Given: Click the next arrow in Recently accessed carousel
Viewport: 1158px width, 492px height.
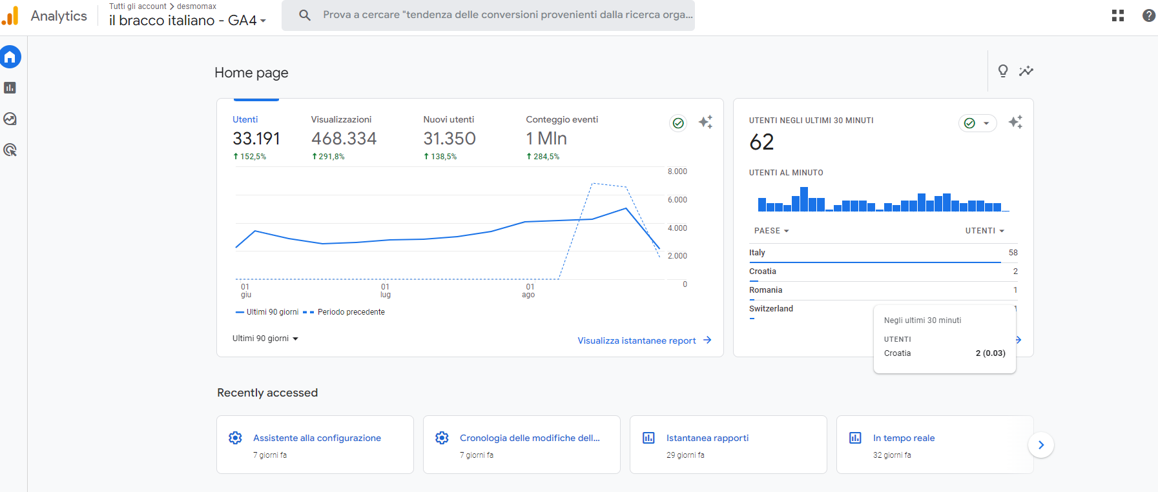Looking at the screenshot, I should (x=1040, y=445).
